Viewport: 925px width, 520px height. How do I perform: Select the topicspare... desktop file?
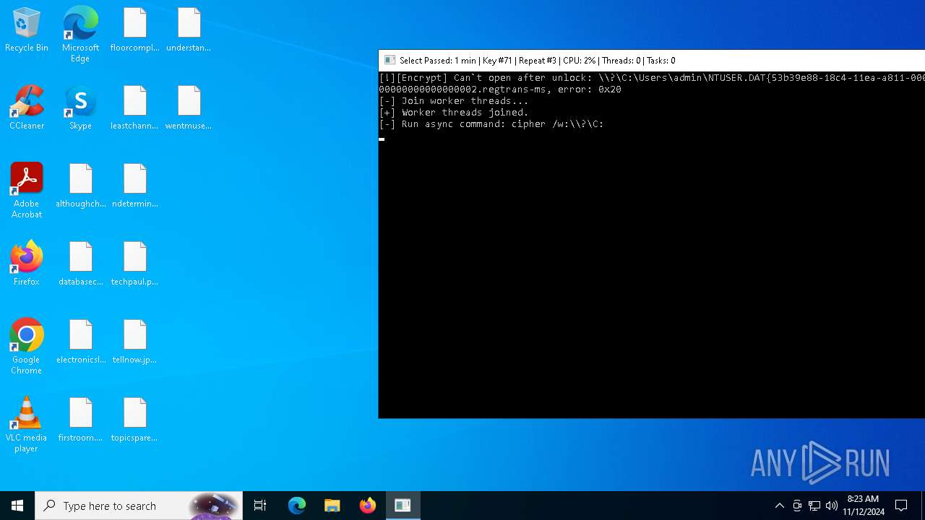click(134, 420)
